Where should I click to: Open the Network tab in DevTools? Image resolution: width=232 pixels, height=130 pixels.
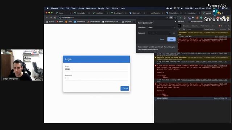point(194,26)
